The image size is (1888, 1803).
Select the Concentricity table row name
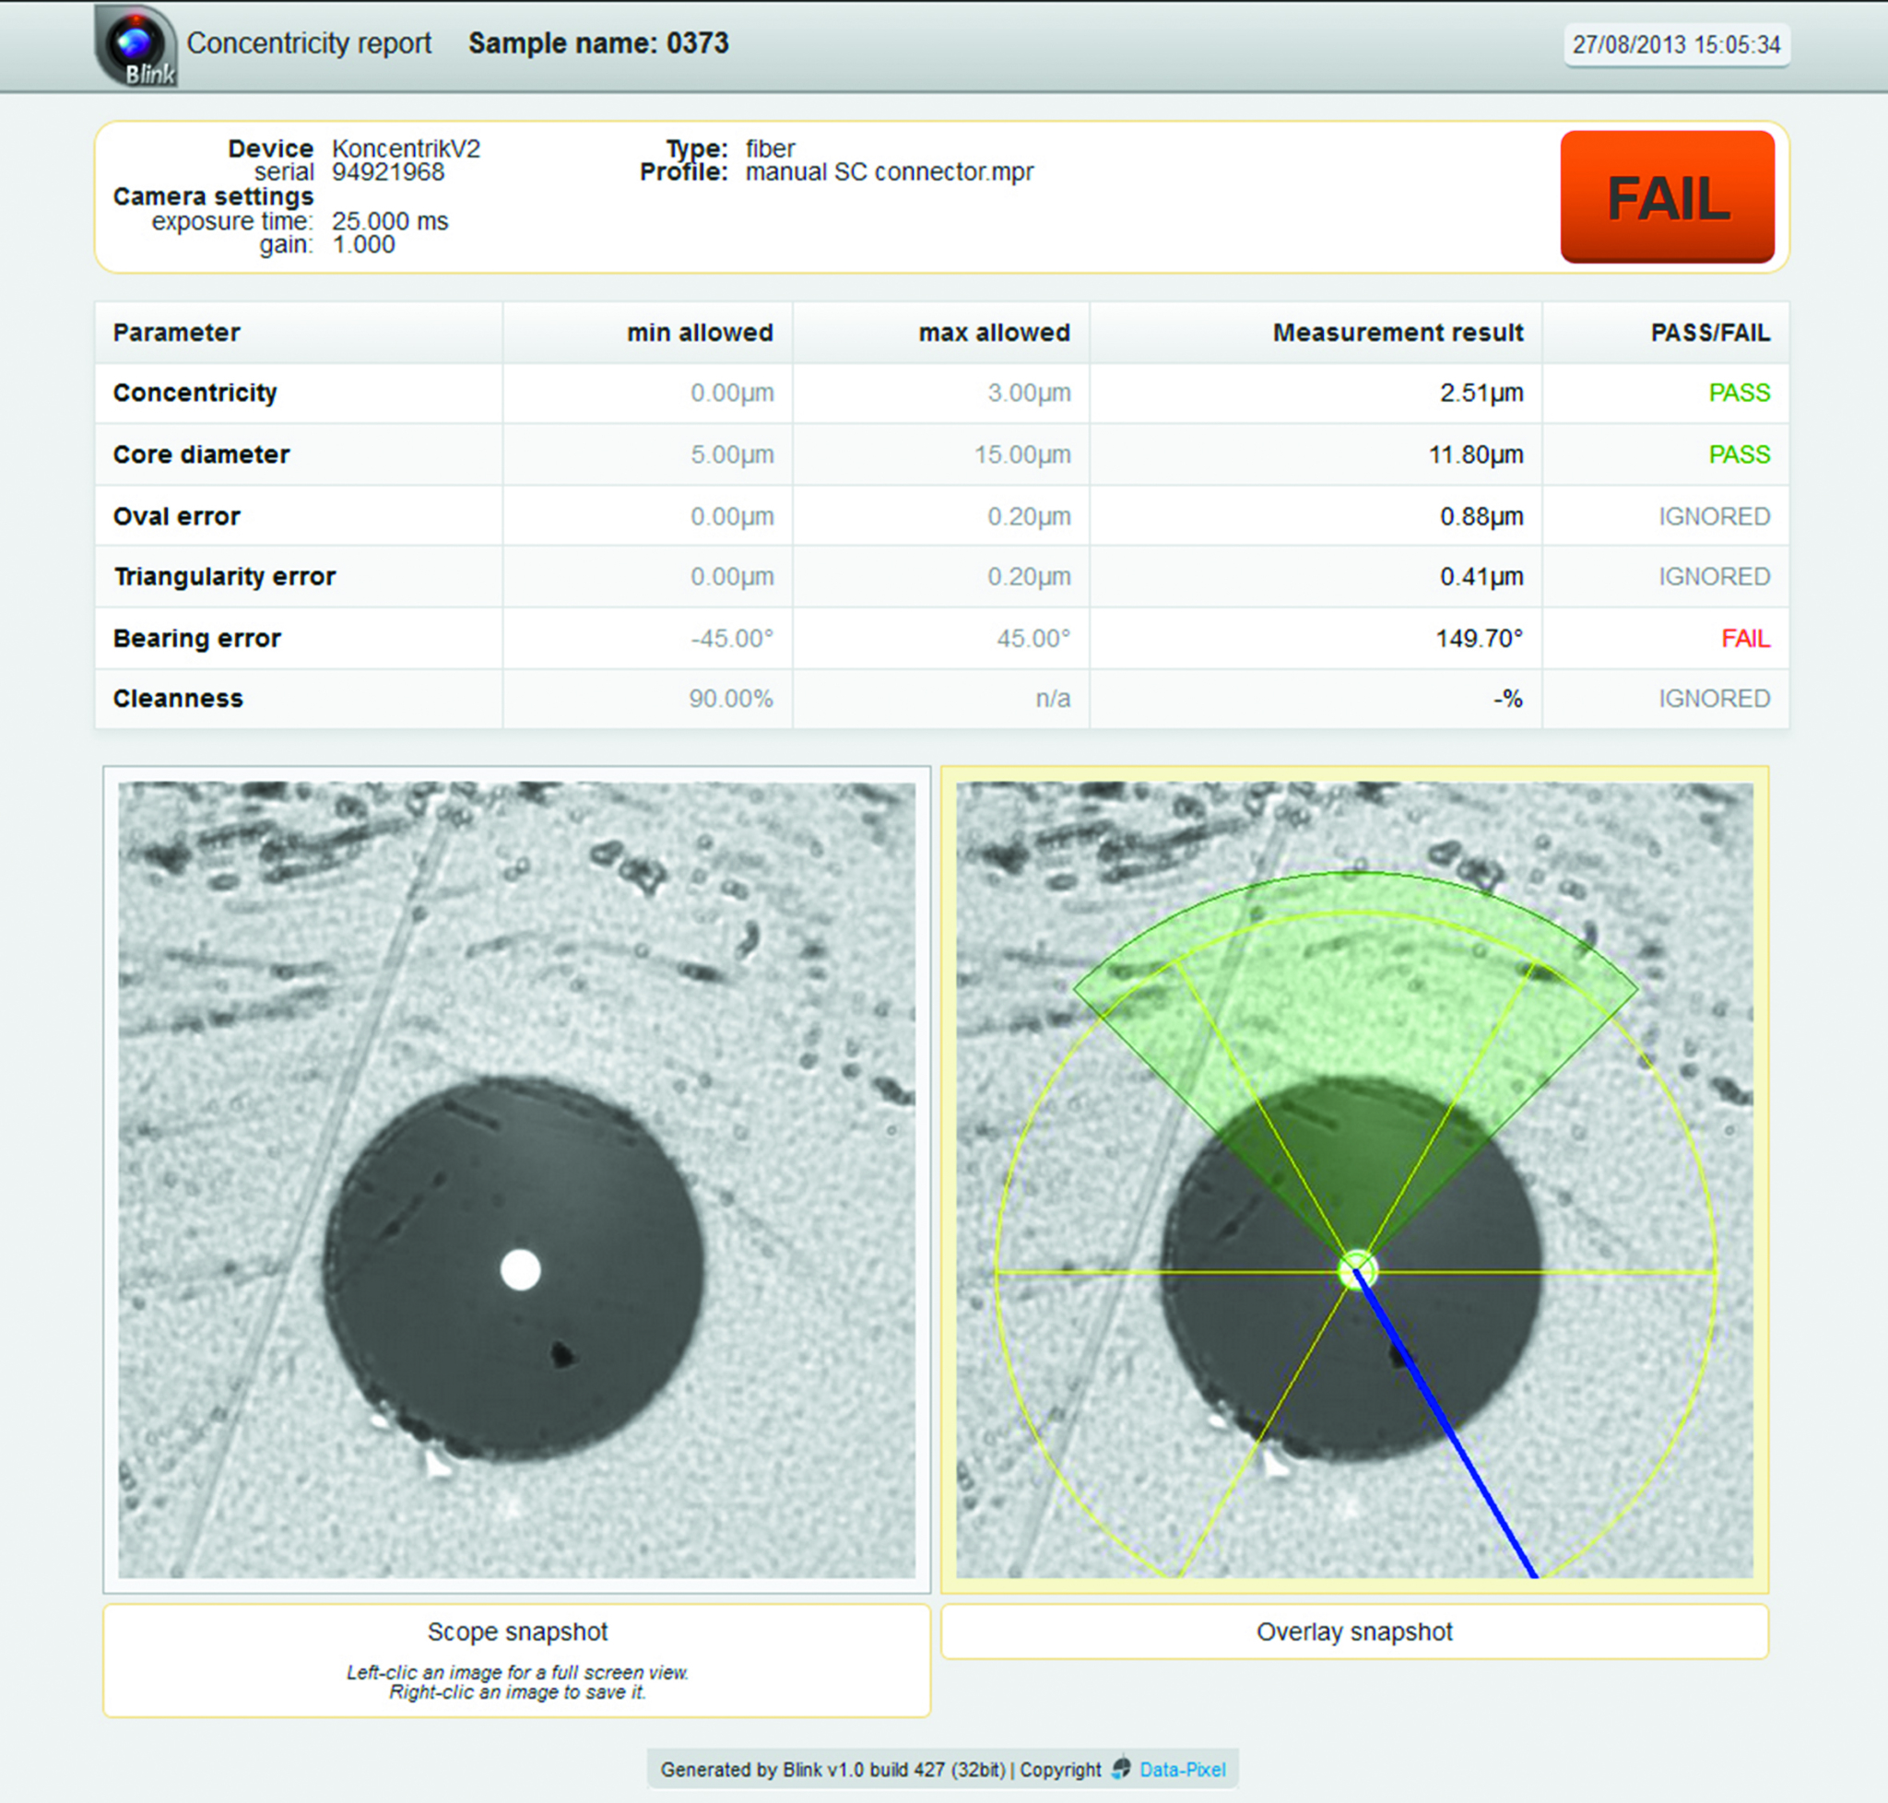pyautogui.click(x=195, y=393)
